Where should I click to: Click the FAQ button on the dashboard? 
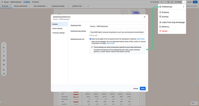pos(136,13)
